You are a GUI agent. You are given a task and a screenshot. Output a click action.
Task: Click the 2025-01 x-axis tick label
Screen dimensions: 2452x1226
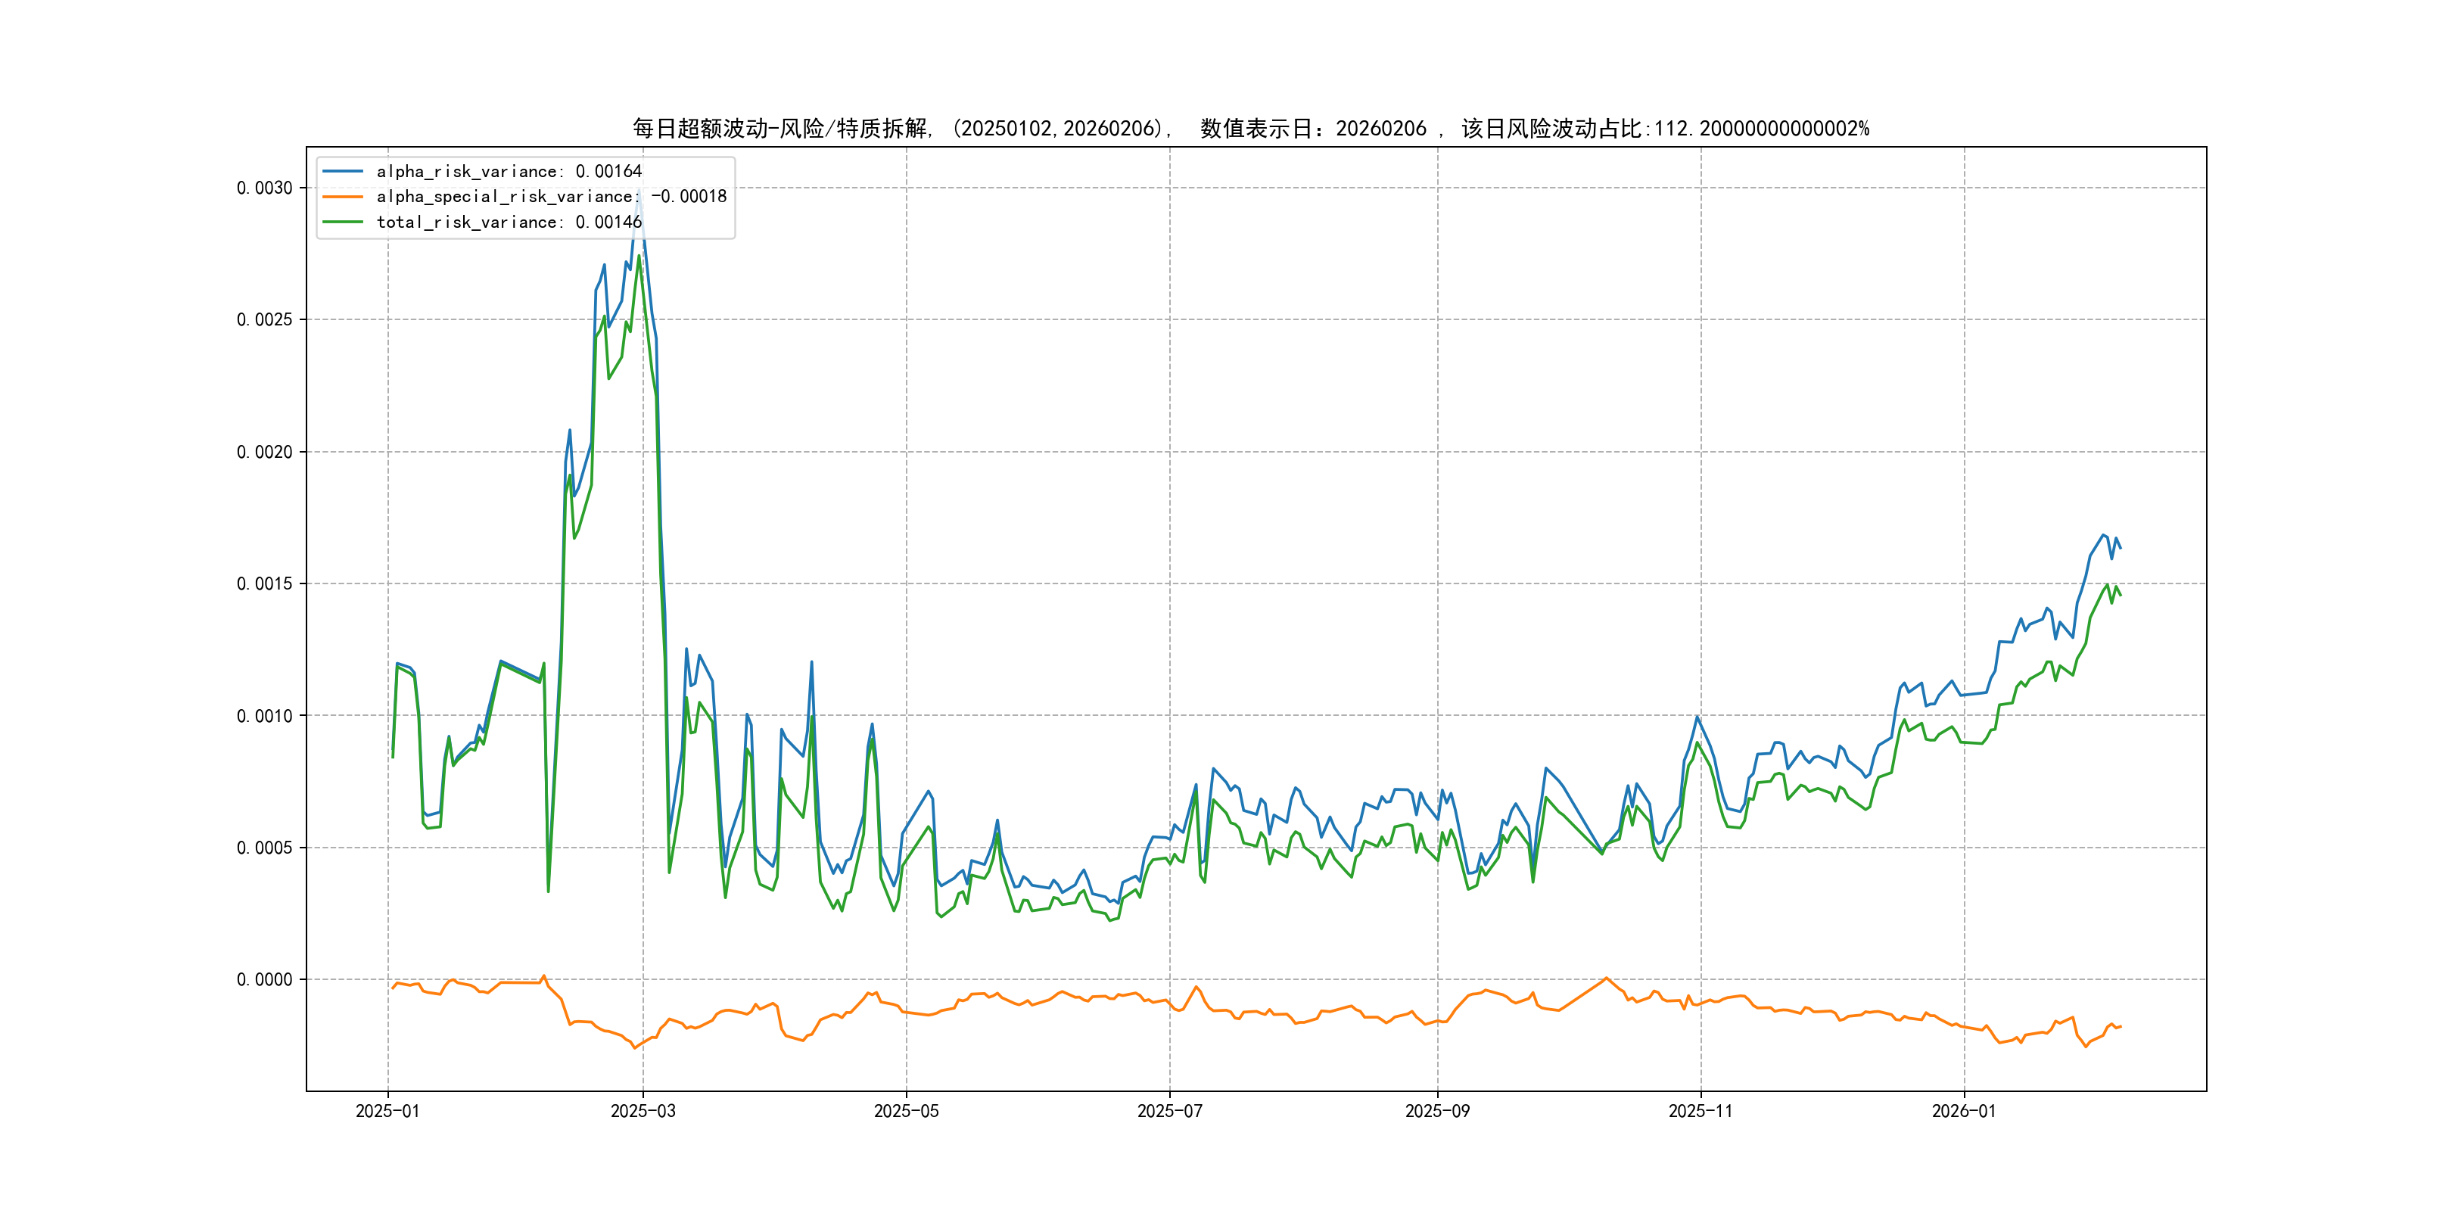point(387,1111)
